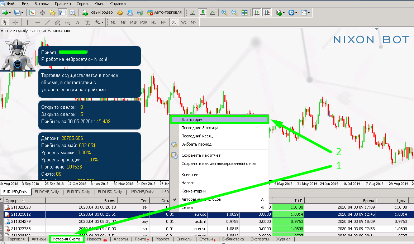Open dropdown arrow beside profiles icon
Viewport: 414px width, 244px height.
pyautogui.click(x=22, y=13)
